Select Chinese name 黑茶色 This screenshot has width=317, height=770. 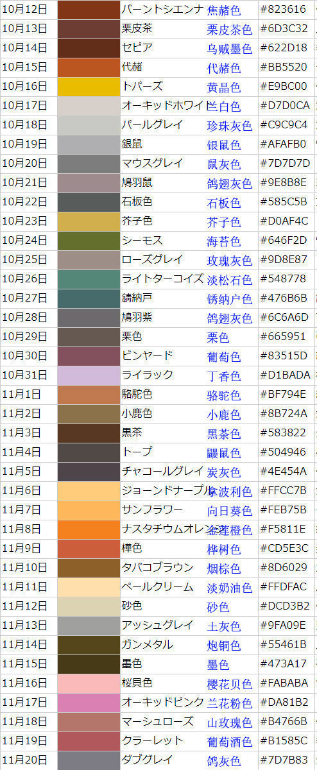point(224,434)
